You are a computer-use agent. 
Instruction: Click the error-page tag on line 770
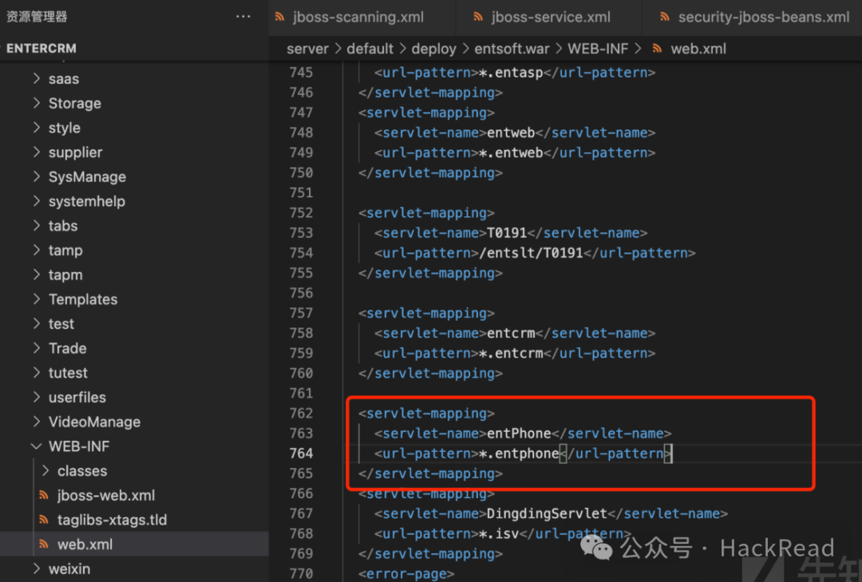coord(406,574)
